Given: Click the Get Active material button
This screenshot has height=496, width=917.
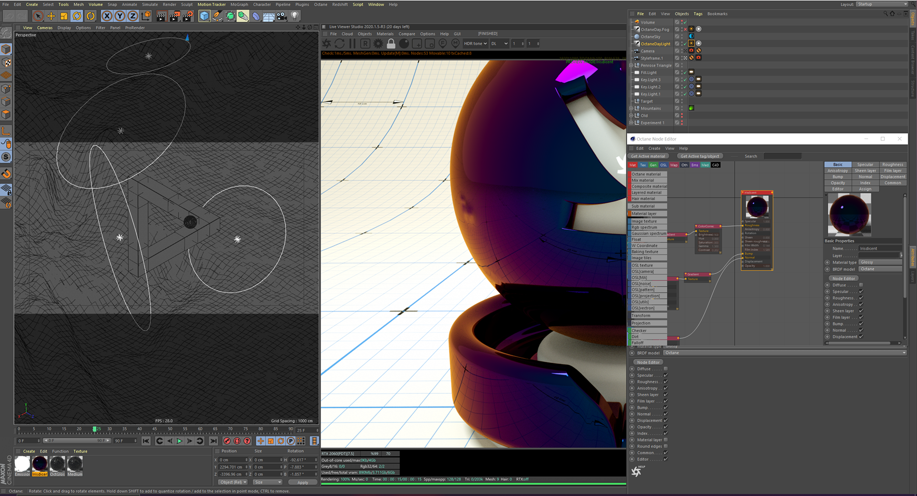Looking at the screenshot, I should tap(648, 156).
